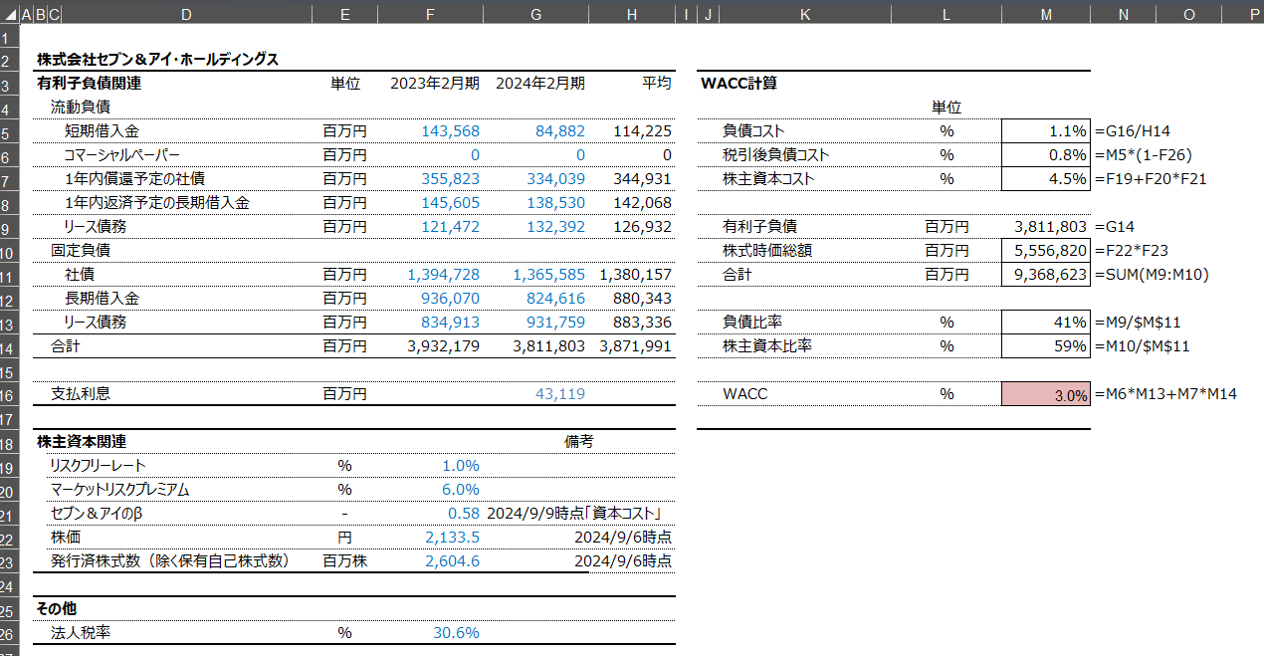Click the 社債 value 1,365,585
Viewport: 1264px width, 656px height.
pyautogui.click(x=549, y=275)
